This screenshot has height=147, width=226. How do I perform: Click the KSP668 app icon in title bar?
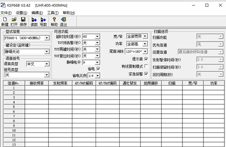[x=3, y=5]
